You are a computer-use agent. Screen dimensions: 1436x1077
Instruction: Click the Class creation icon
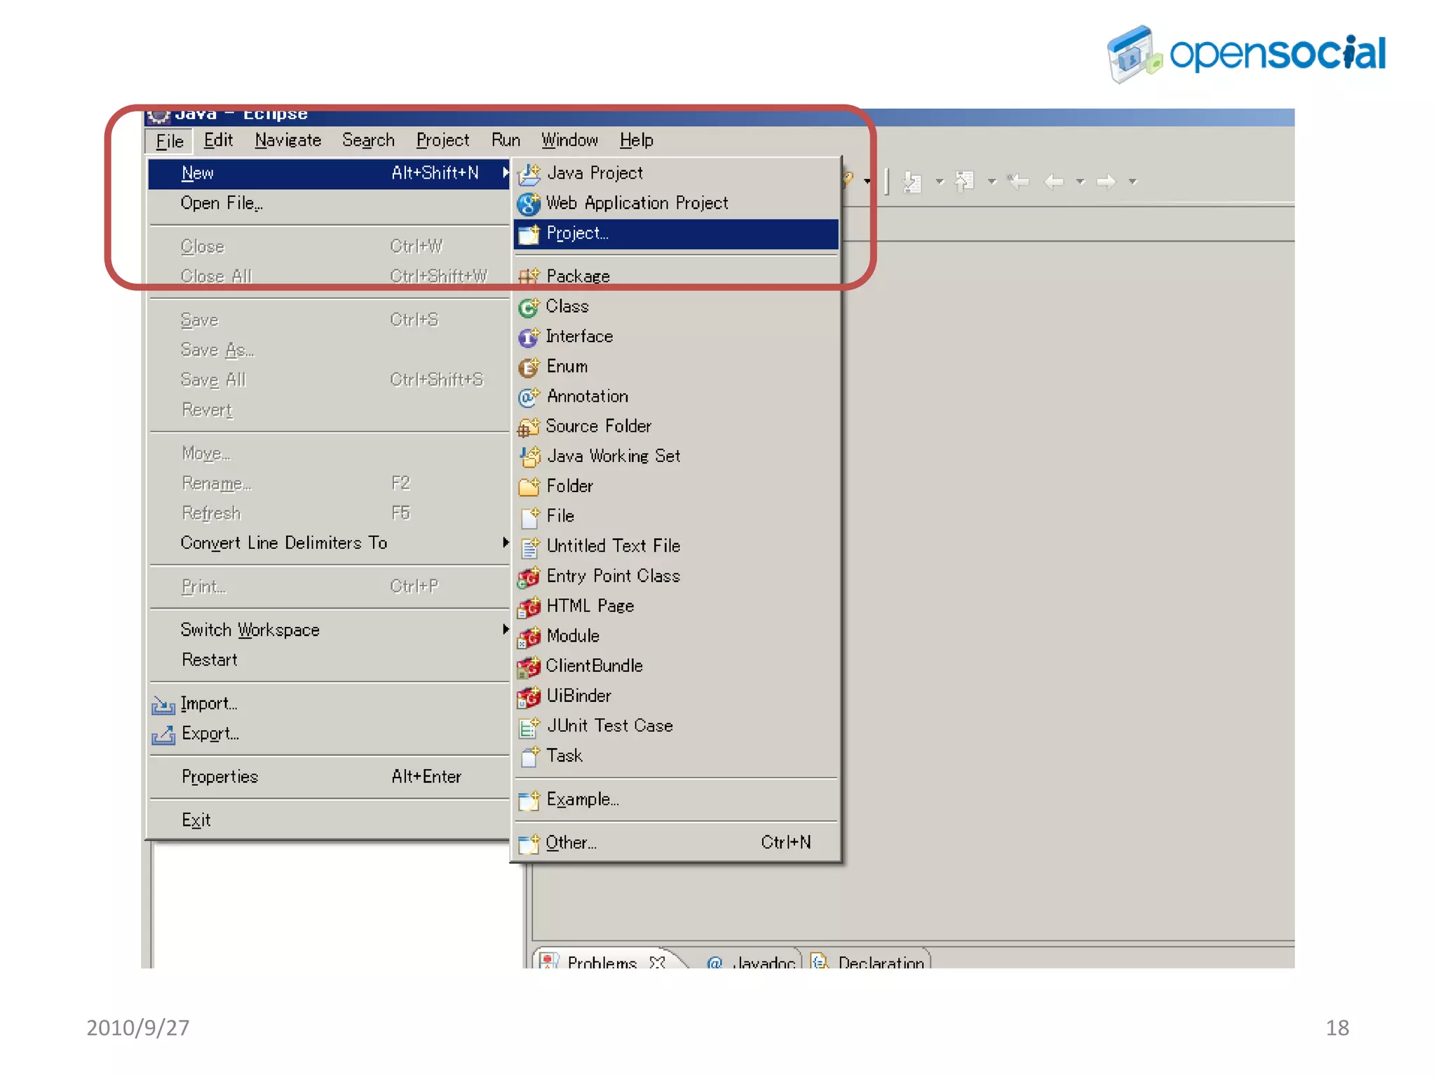pyautogui.click(x=529, y=307)
